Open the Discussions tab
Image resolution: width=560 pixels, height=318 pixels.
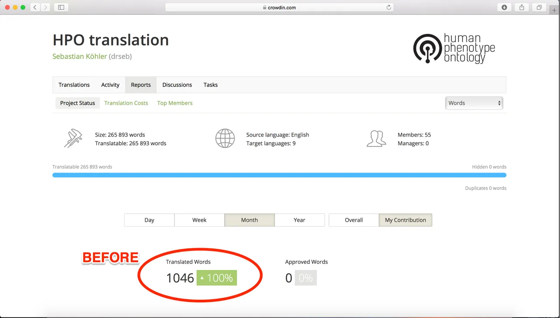click(x=177, y=85)
